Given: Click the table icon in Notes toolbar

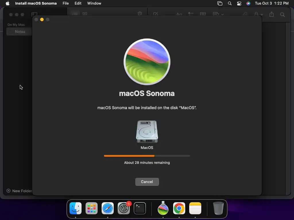Looking at the screenshot, I should 203,14.
